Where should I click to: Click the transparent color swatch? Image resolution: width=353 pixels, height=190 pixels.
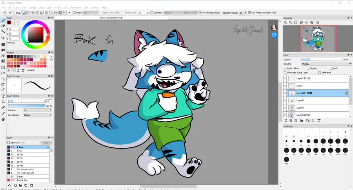[16, 23]
